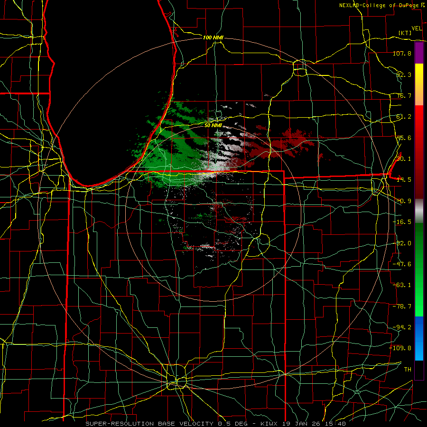Click the [KT] units label
Screen dimensions: 427x427
pyautogui.click(x=405, y=33)
